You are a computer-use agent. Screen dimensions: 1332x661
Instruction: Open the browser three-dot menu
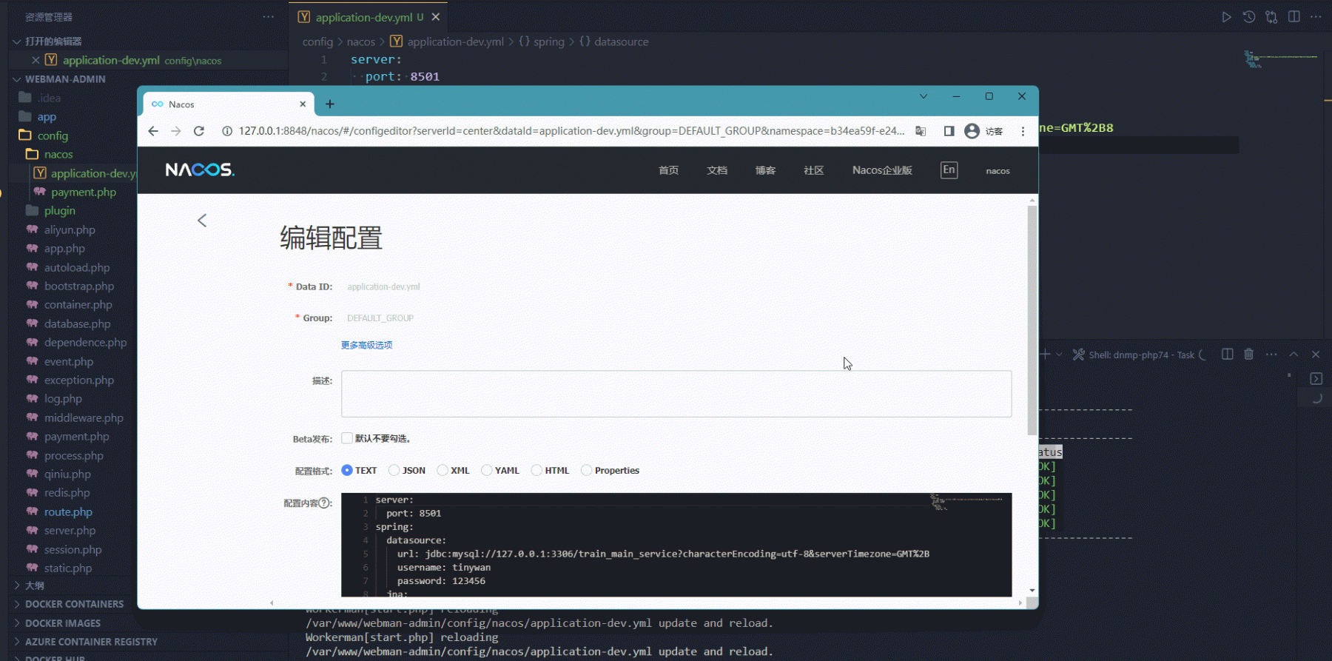click(x=1023, y=131)
